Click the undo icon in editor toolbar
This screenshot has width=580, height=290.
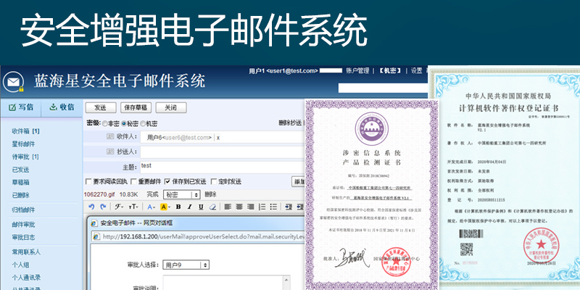92,207
